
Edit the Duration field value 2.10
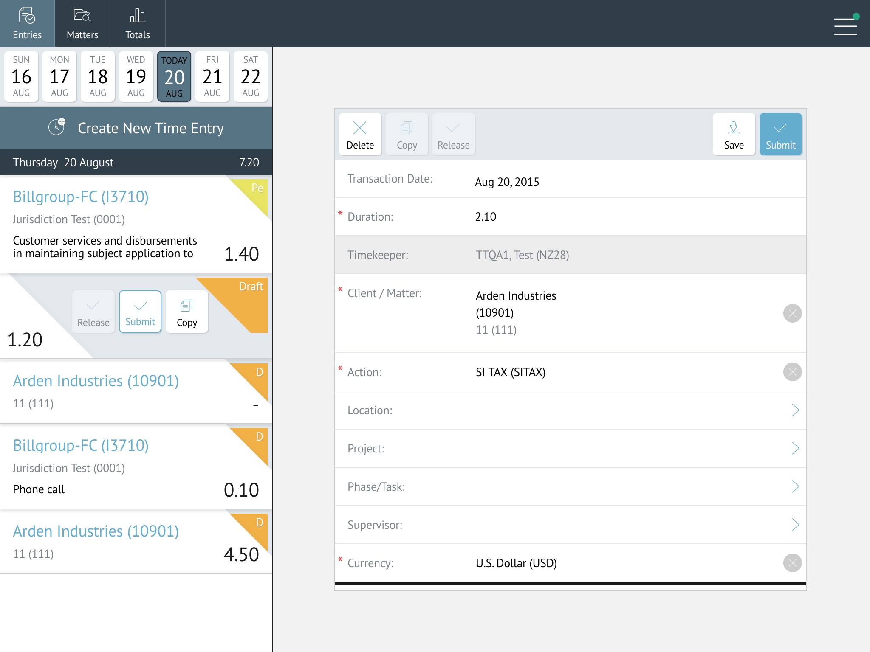point(486,217)
